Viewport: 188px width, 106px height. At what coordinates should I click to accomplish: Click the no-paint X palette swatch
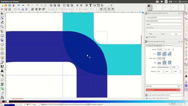(x=1, y=102)
